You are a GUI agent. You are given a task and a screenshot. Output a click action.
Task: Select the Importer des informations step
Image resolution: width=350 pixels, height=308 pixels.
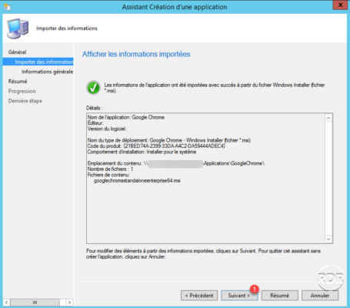pyautogui.click(x=38, y=62)
